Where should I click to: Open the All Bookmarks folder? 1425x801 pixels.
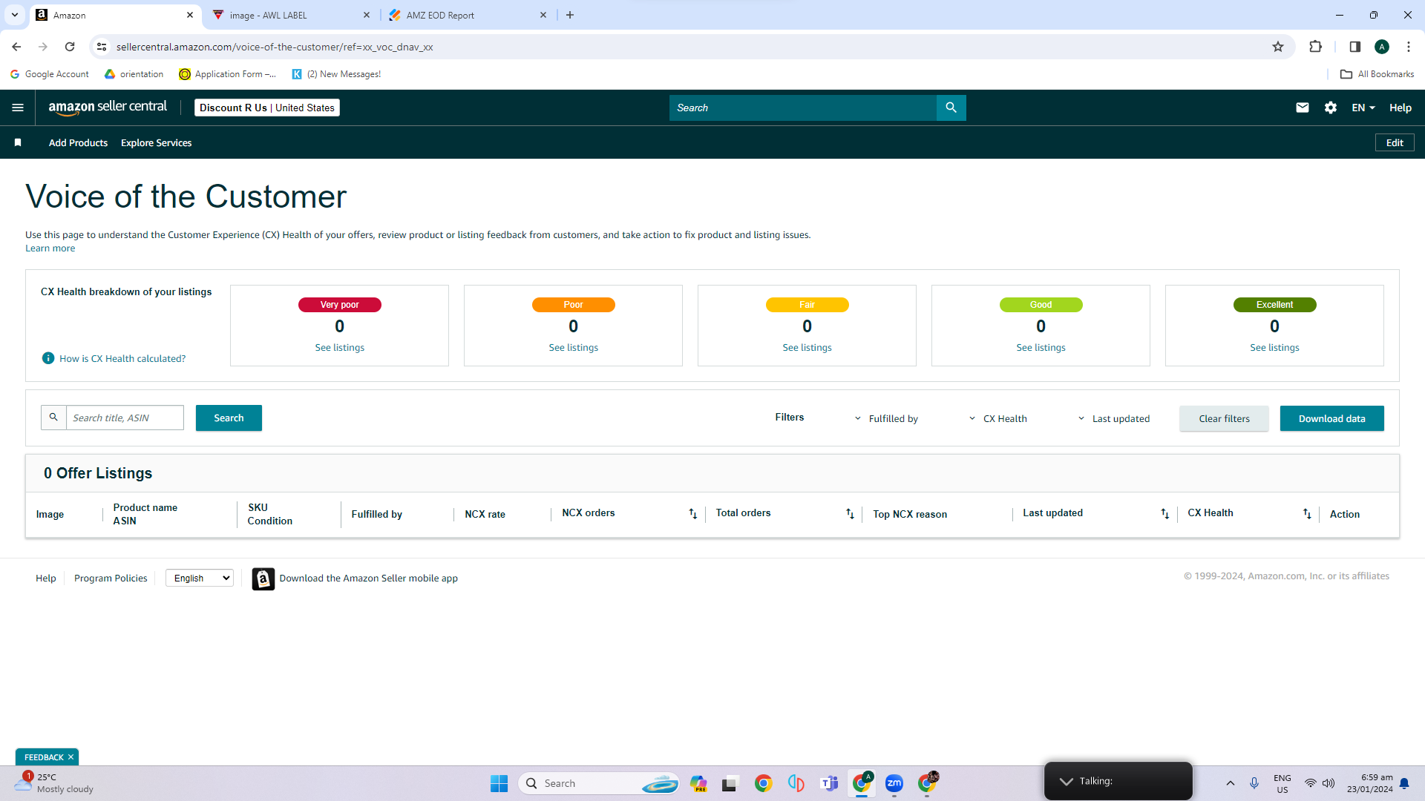point(1377,74)
